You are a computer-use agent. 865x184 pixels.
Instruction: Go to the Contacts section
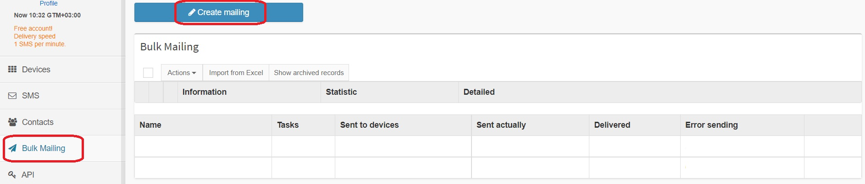pos(38,122)
